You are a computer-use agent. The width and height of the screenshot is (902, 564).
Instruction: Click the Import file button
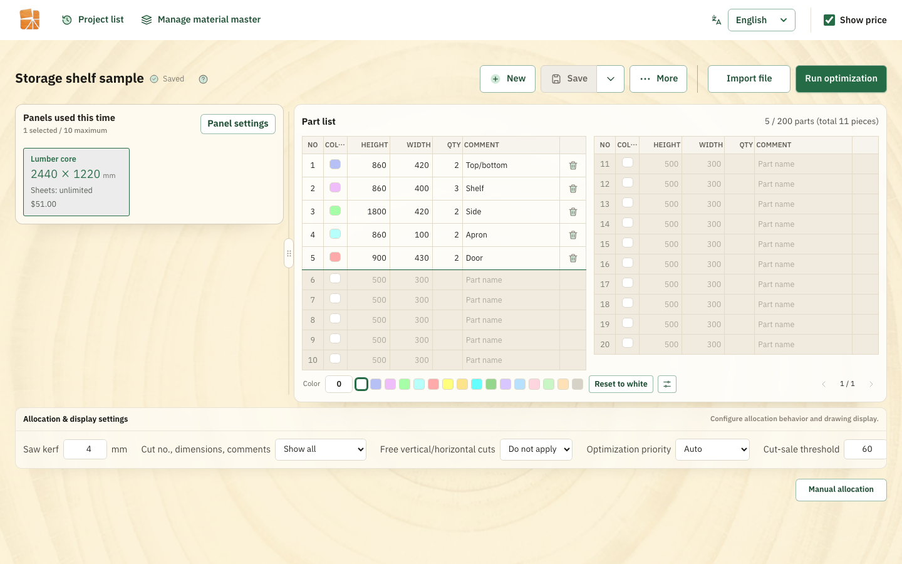(749, 79)
